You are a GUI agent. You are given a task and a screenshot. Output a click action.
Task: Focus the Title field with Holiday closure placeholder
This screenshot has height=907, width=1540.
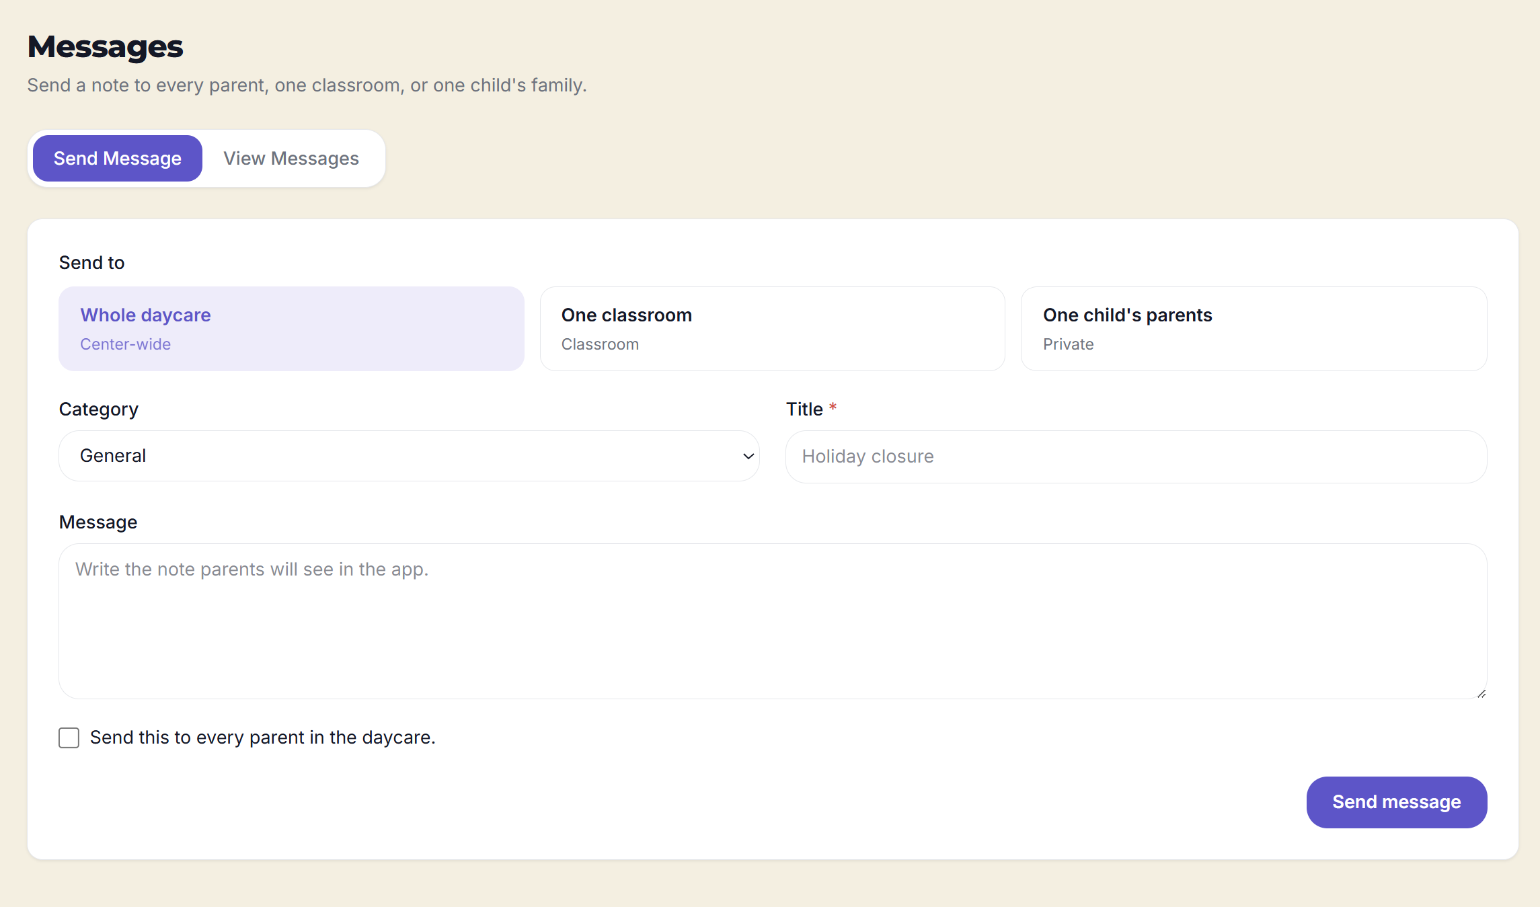(1136, 457)
